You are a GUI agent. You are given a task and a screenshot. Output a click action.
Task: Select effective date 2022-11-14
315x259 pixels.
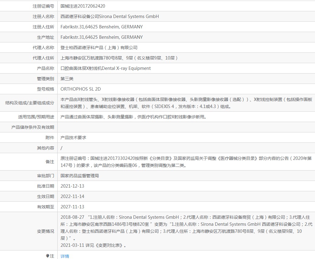point(72,196)
